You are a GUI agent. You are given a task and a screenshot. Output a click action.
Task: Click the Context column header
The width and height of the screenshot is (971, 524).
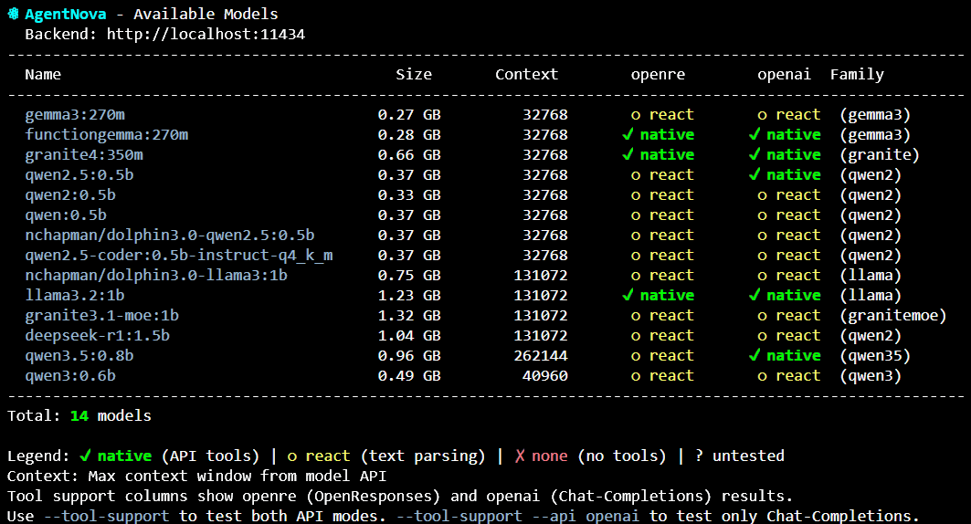coord(526,74)
